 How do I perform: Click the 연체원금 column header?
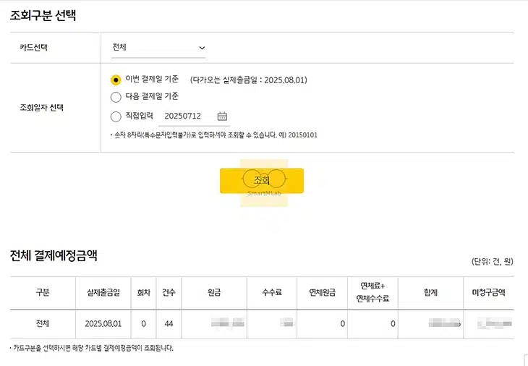(323, 292)
